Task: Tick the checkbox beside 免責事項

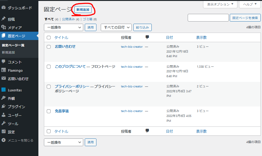Action: pyautogui.click(x=49, y=111)
